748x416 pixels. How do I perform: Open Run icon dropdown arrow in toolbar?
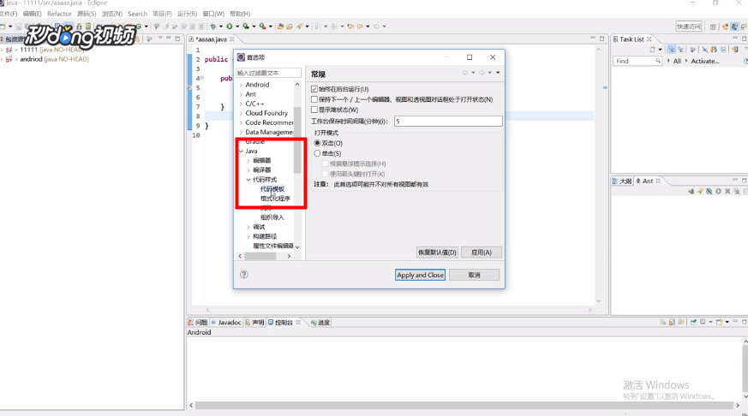[x=237, y=27]
